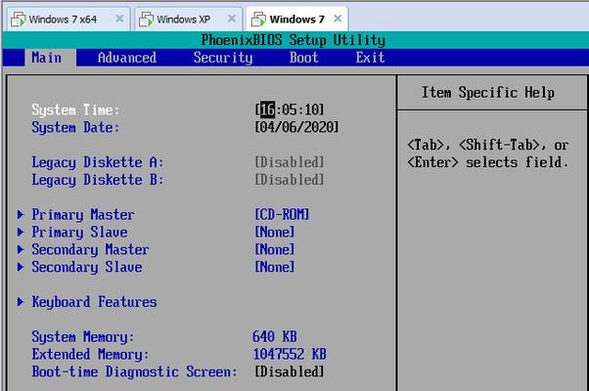Click the Item Specific Help heading
589x391 pixels.
(488, 92)
